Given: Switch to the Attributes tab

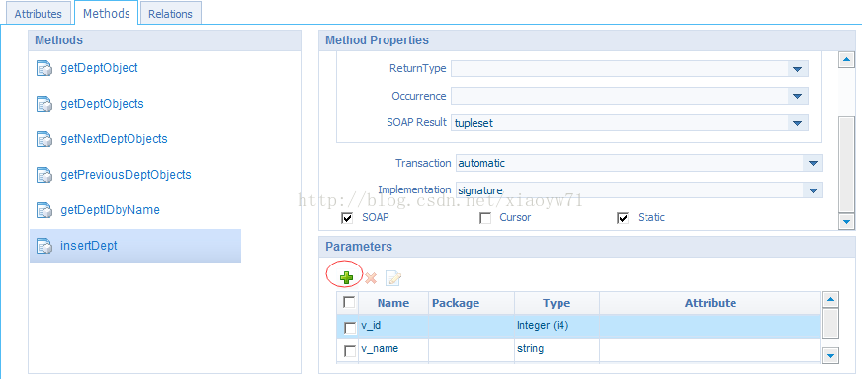Looking at the screenshot, I should point(39,14).
